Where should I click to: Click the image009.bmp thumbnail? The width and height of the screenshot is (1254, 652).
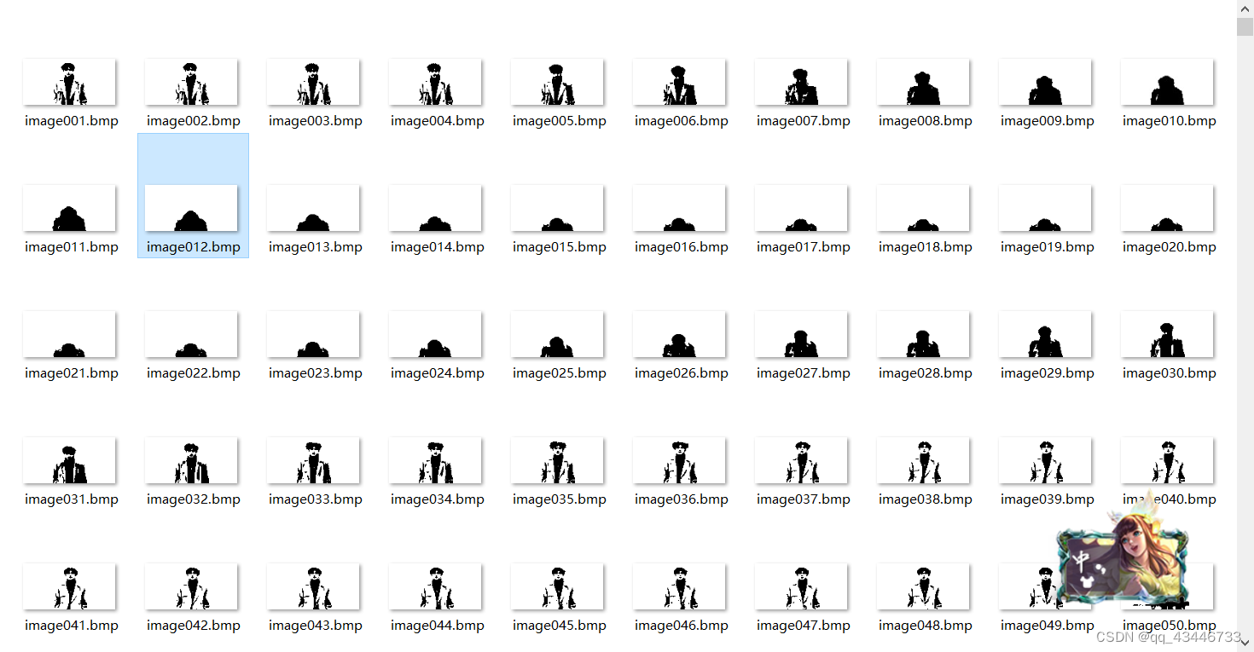pyautogui.click(x=1045, y=82)
